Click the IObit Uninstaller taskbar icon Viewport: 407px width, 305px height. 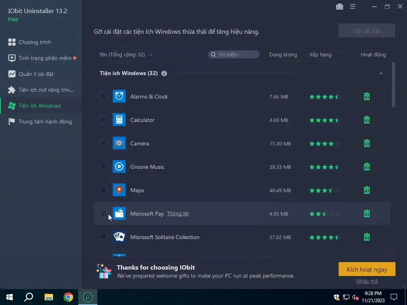tap(88, 297)
